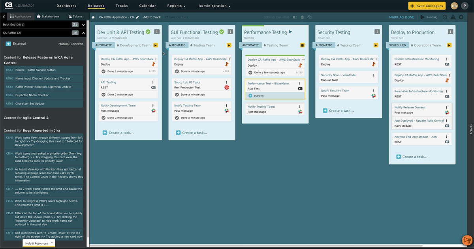474x249 pixels.
Task: Click the duplicate icon next to the trash
Action: 310,17
